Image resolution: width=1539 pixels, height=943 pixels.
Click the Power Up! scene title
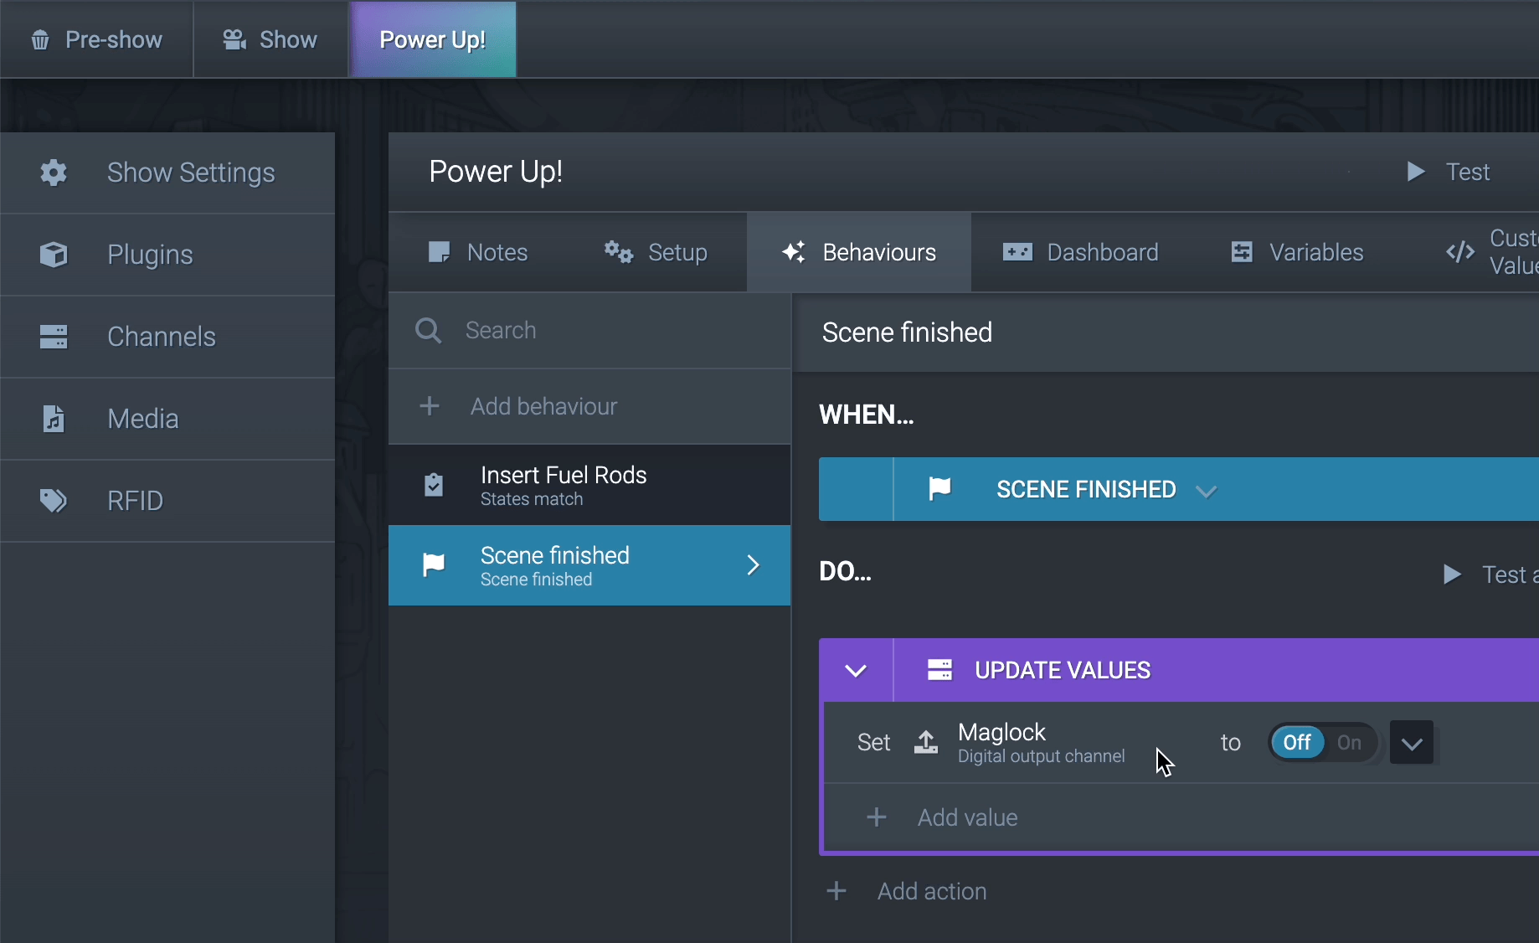point(496,172)
